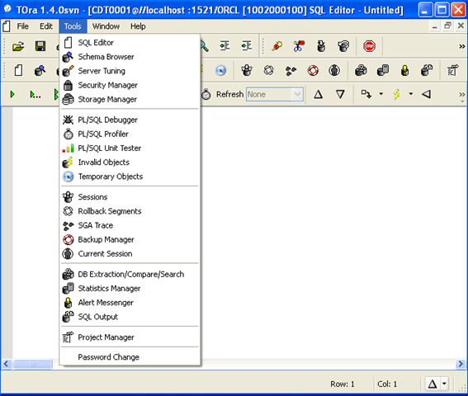Open the Refresh interval None dropdown

(x=275, y=95)
